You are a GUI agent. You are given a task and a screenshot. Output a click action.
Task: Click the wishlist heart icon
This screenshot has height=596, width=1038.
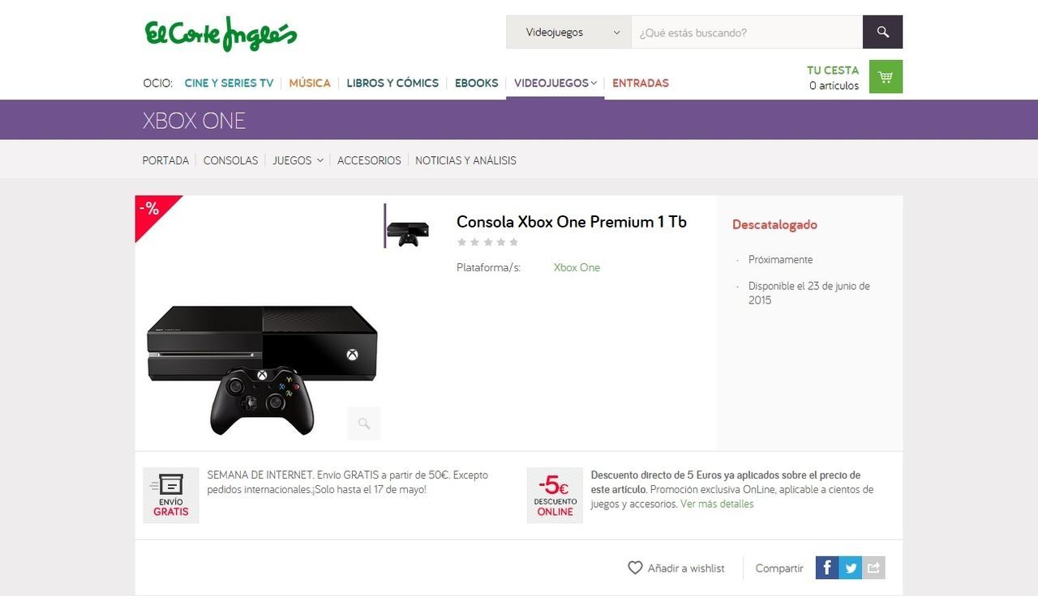click(635, 568)
